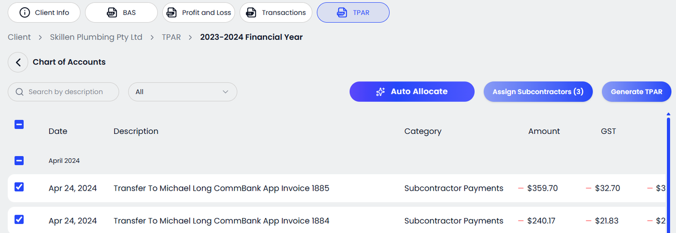Image resolution: width=676 pixels, height=233 pixels.
Task: Click the Transactions file icon
Action: (251, 13)
